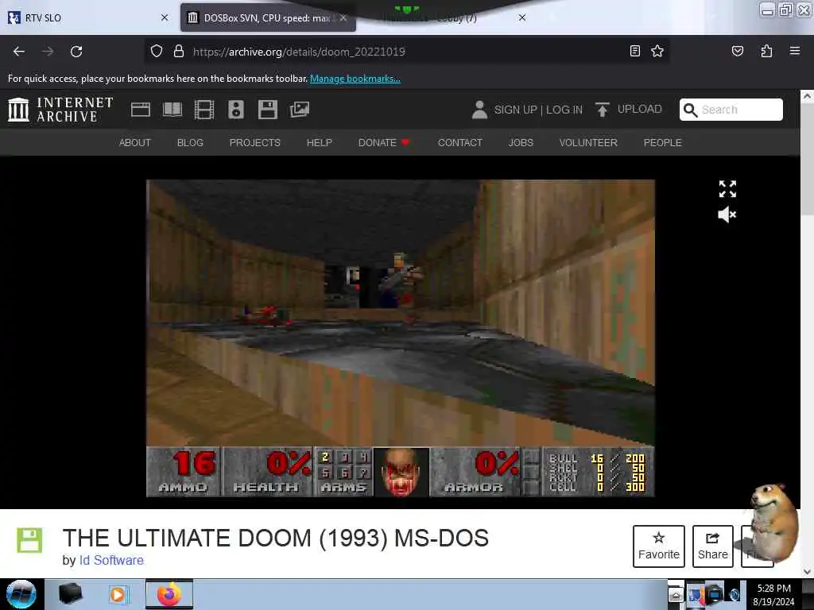Click SIGN UP link

[515, 110]
